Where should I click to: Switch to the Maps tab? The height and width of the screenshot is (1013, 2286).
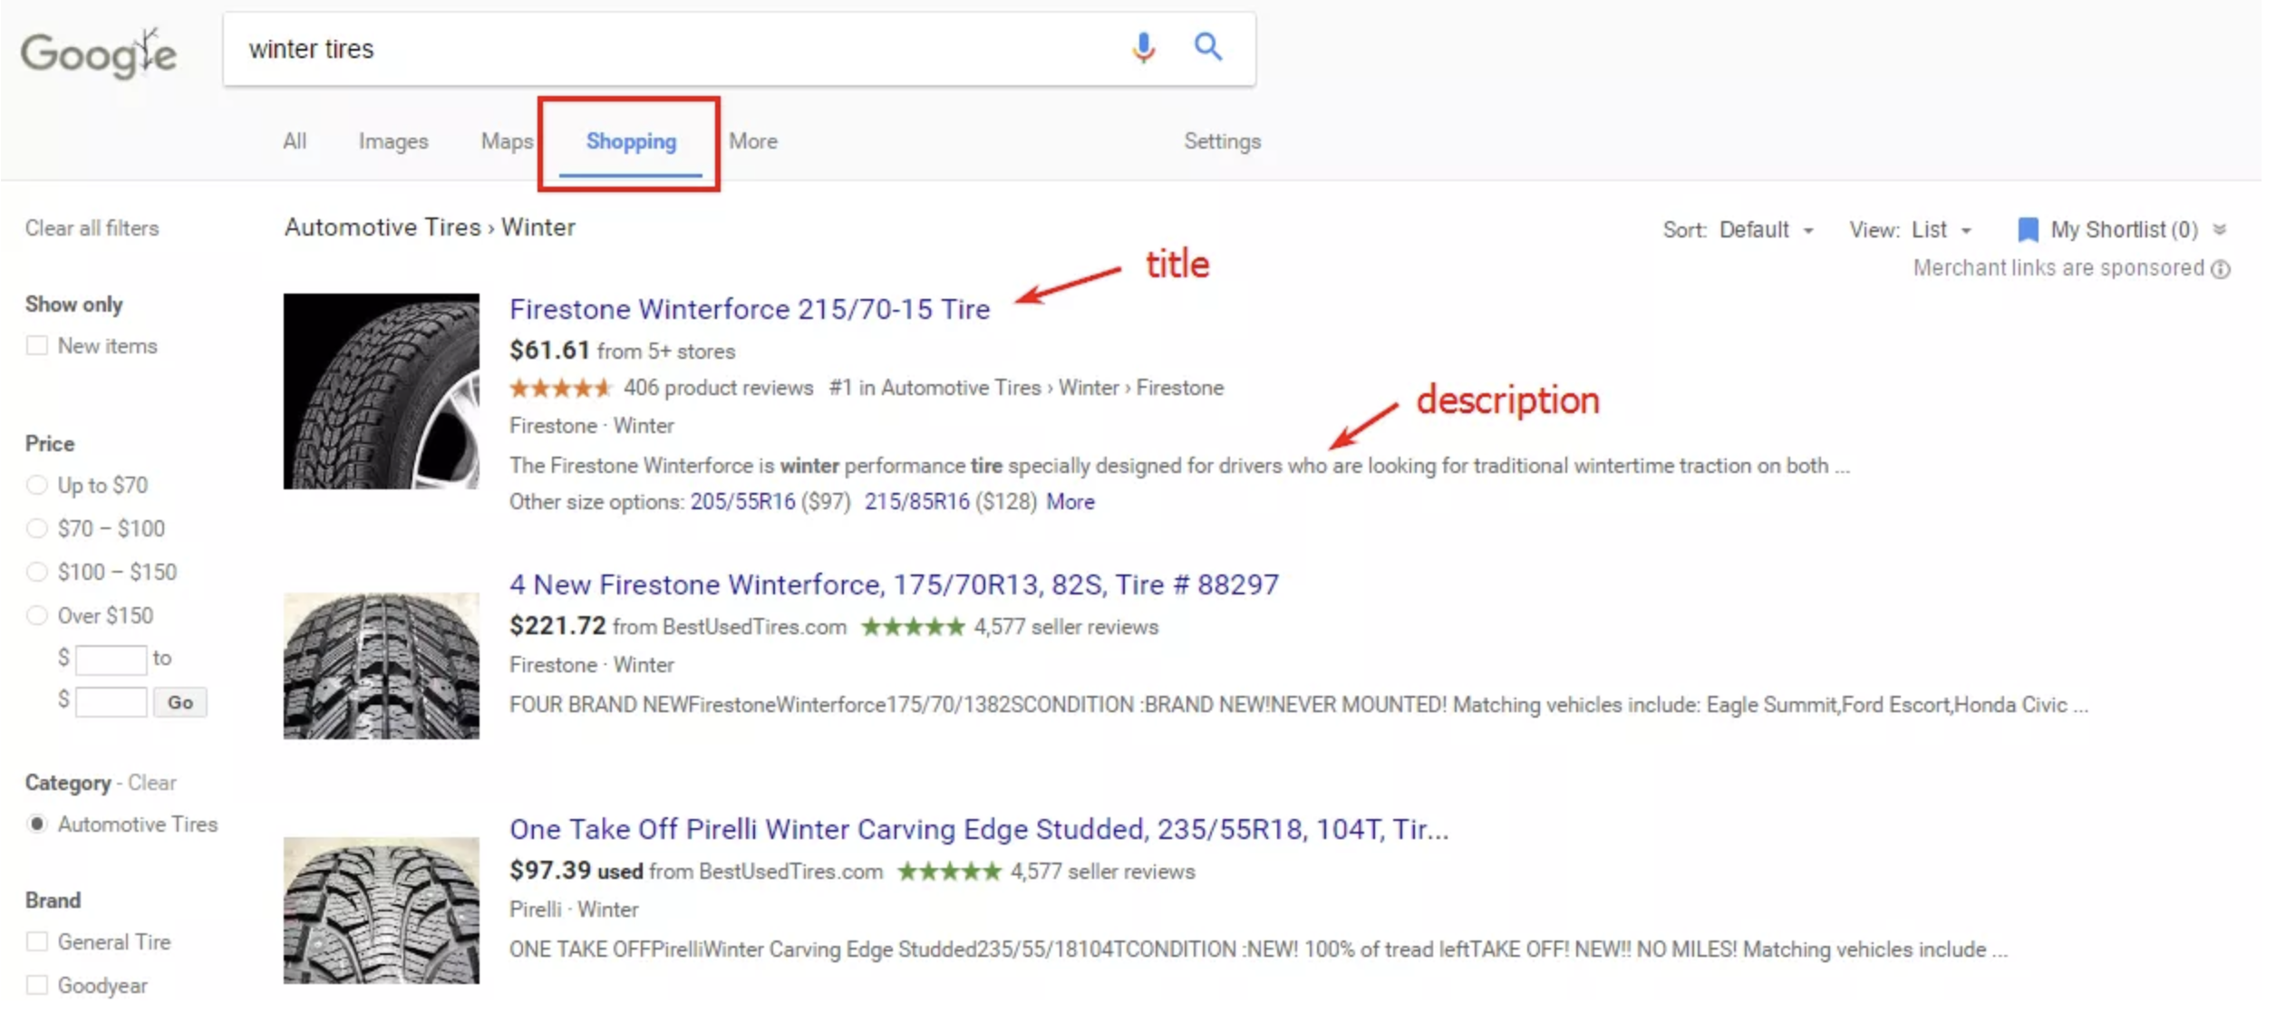[507, 141]
